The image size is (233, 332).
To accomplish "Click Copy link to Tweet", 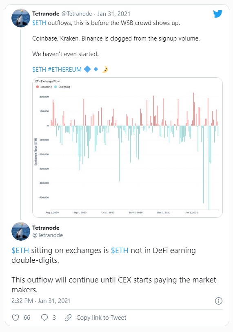I will (101, 318).
